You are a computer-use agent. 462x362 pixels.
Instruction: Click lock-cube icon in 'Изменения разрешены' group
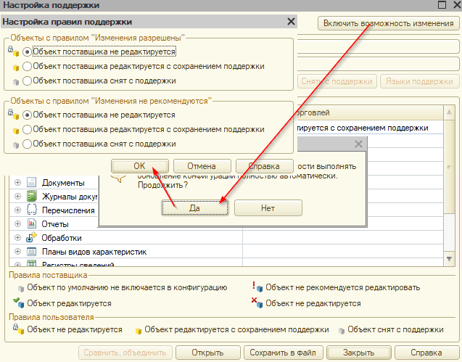pos(13,51)
